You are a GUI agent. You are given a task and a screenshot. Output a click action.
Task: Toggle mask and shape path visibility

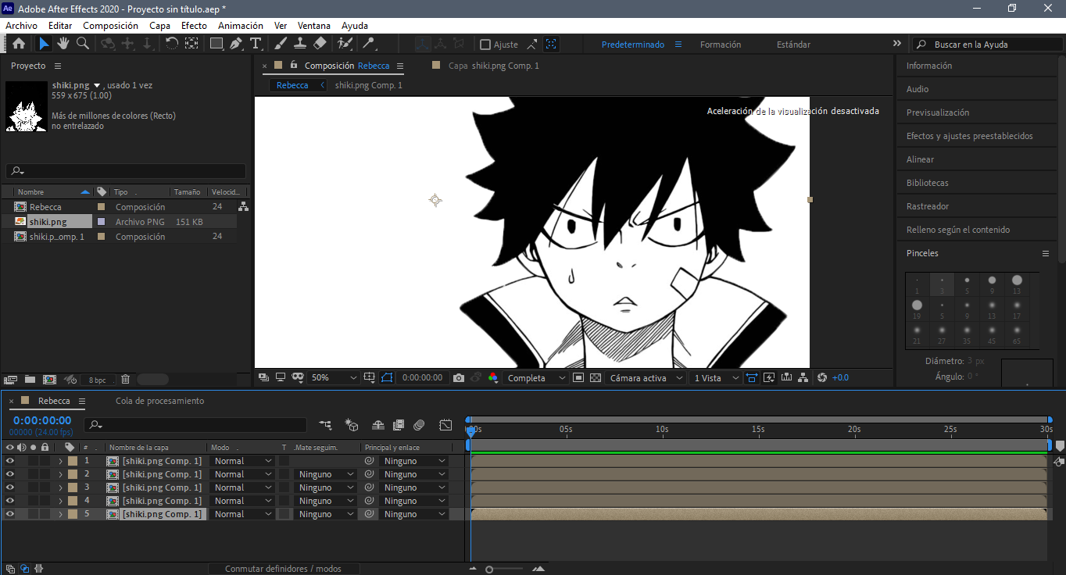point(388,378)
